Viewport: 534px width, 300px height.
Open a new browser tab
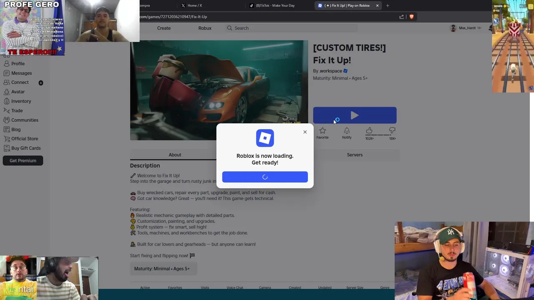[388, 5]
